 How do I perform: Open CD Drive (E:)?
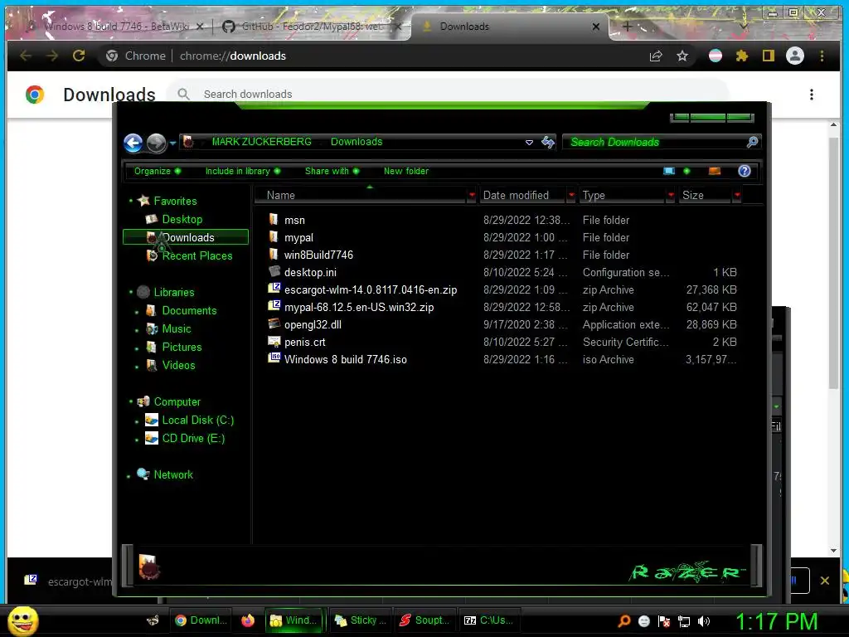(193, 438)
